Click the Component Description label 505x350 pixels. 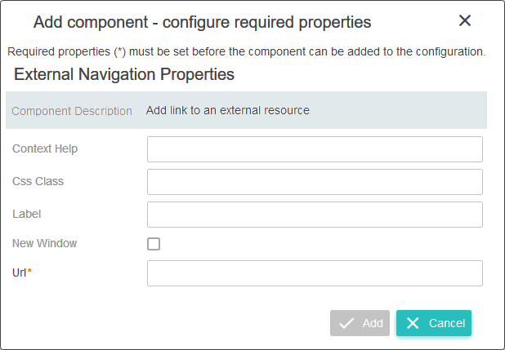point(72,111)
